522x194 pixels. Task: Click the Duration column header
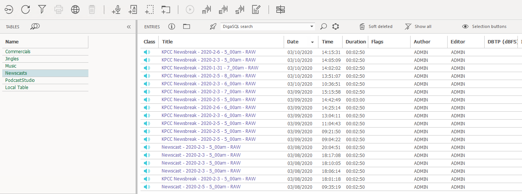[355, 42]
